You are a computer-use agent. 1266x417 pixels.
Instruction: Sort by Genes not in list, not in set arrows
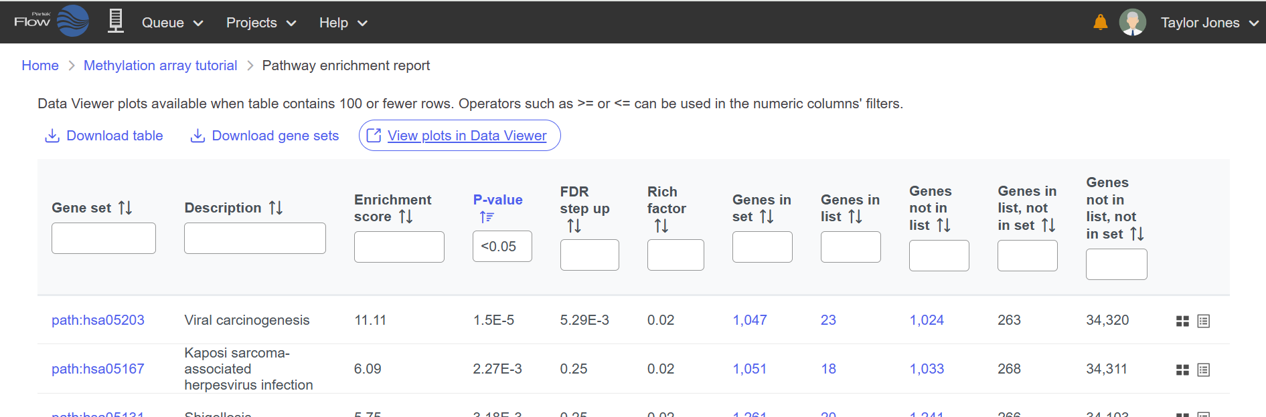[1137, 234]
